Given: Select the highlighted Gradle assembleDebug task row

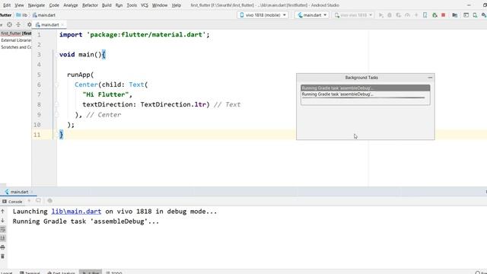Looking at the screenshot, I should pyautogui.click(x=365, y=88).
